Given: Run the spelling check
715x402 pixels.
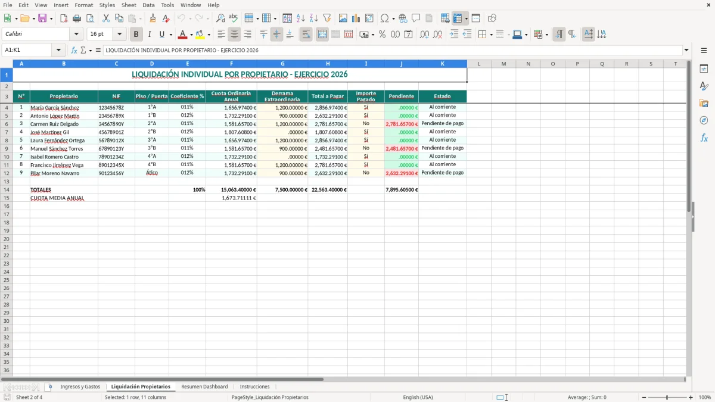Looking at the screenshot, I should (234, 18).
